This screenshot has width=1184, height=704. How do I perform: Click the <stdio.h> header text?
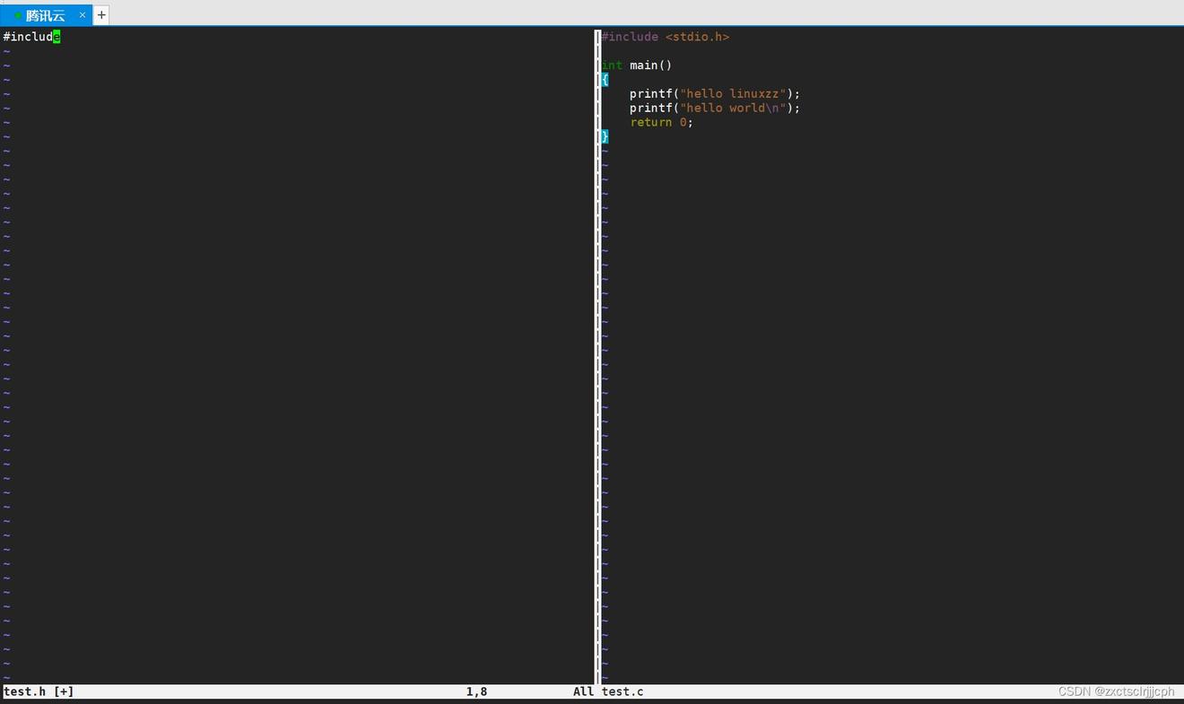point(697,37)
